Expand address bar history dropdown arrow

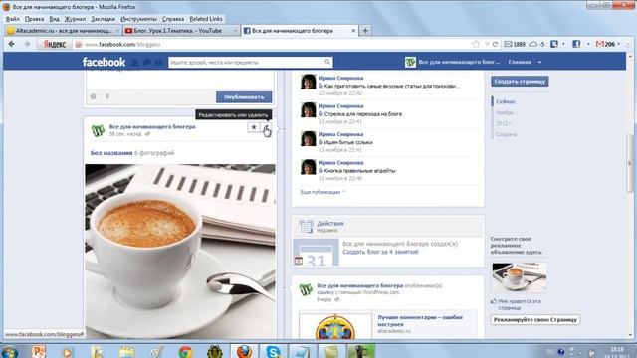487,44
